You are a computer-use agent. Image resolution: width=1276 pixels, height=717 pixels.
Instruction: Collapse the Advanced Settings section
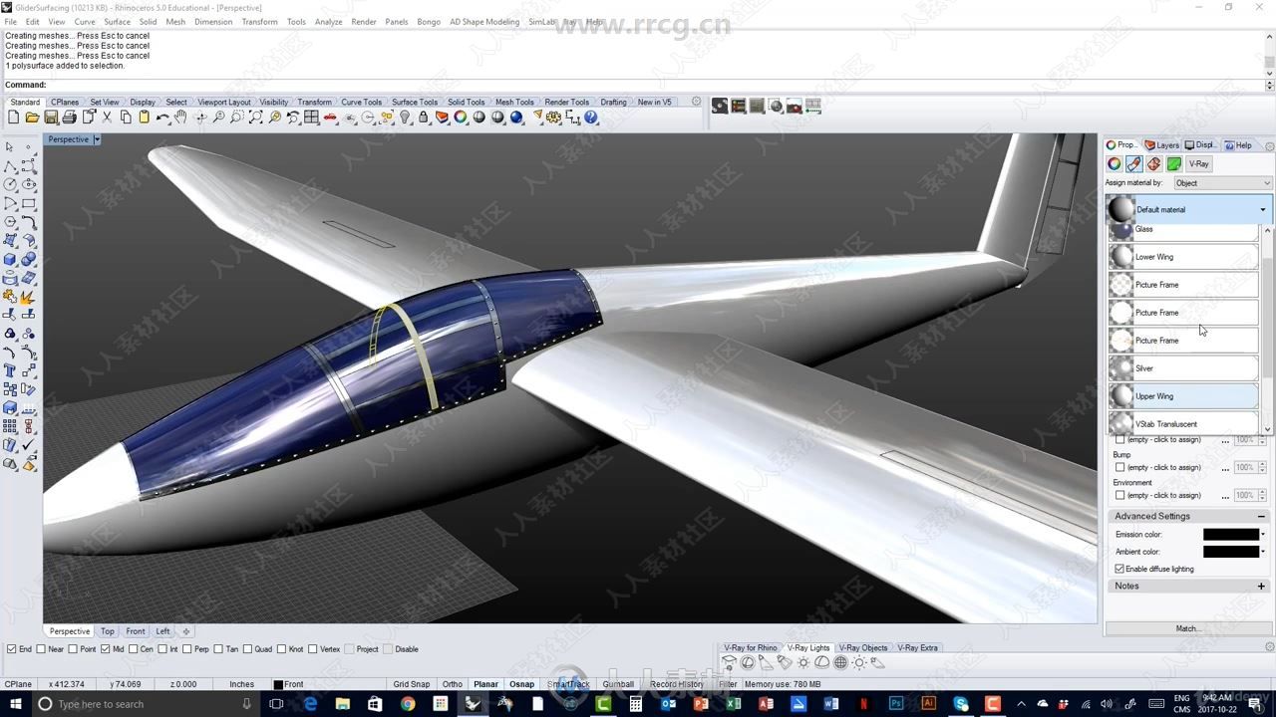click(1261, 516)
